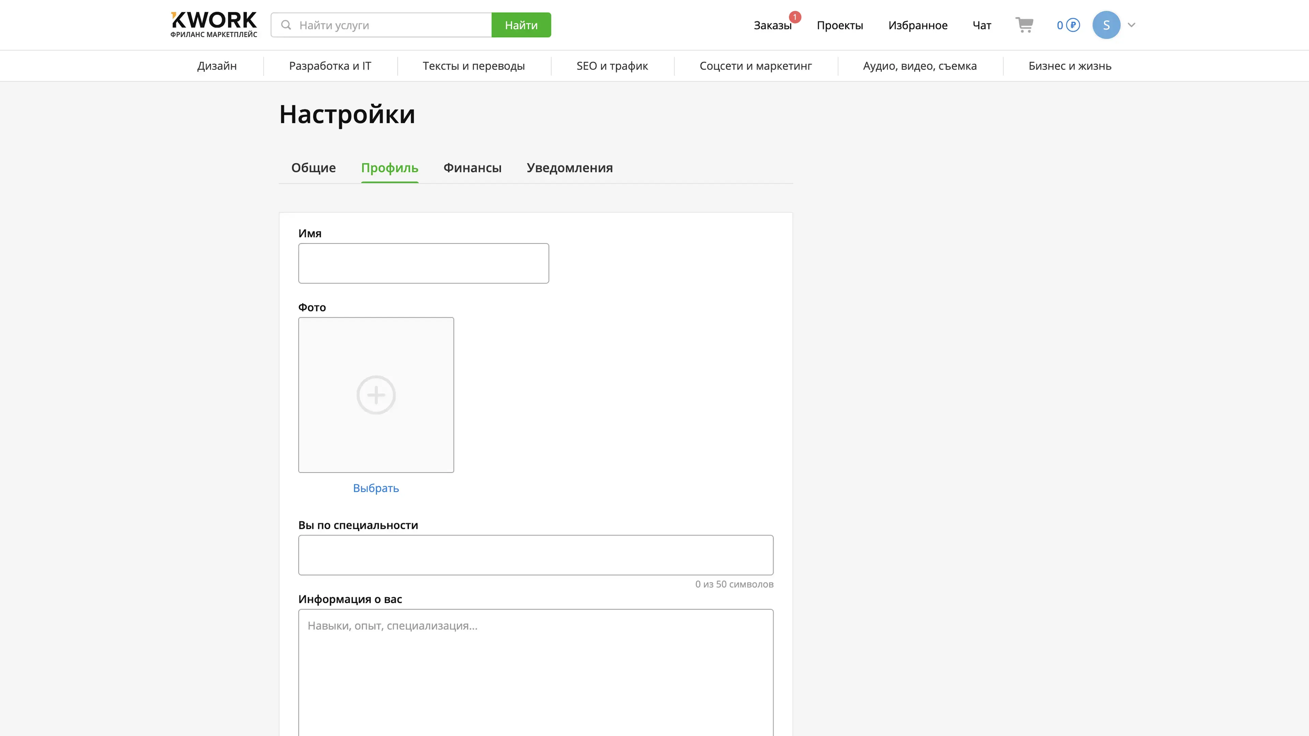Click the user avatar S
Screen dimensions: 1309x736
click(x=1106, y=25)
